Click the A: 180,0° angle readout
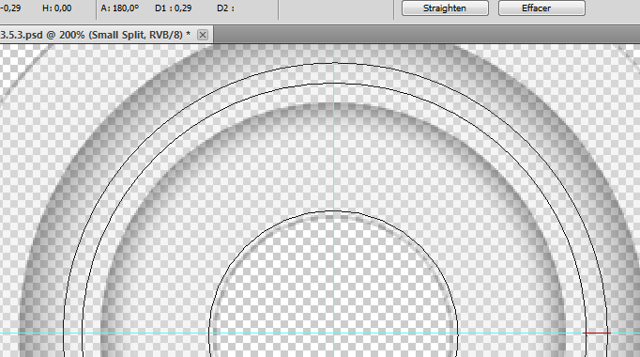Screen dimensions: 640x357 coord(120,8)
